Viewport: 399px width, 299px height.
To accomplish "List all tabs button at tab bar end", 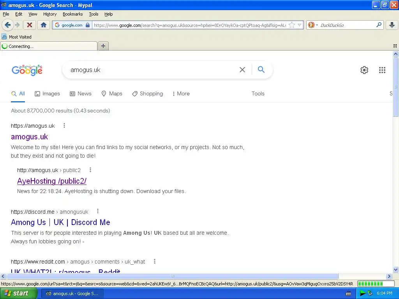I will point(395,46).
